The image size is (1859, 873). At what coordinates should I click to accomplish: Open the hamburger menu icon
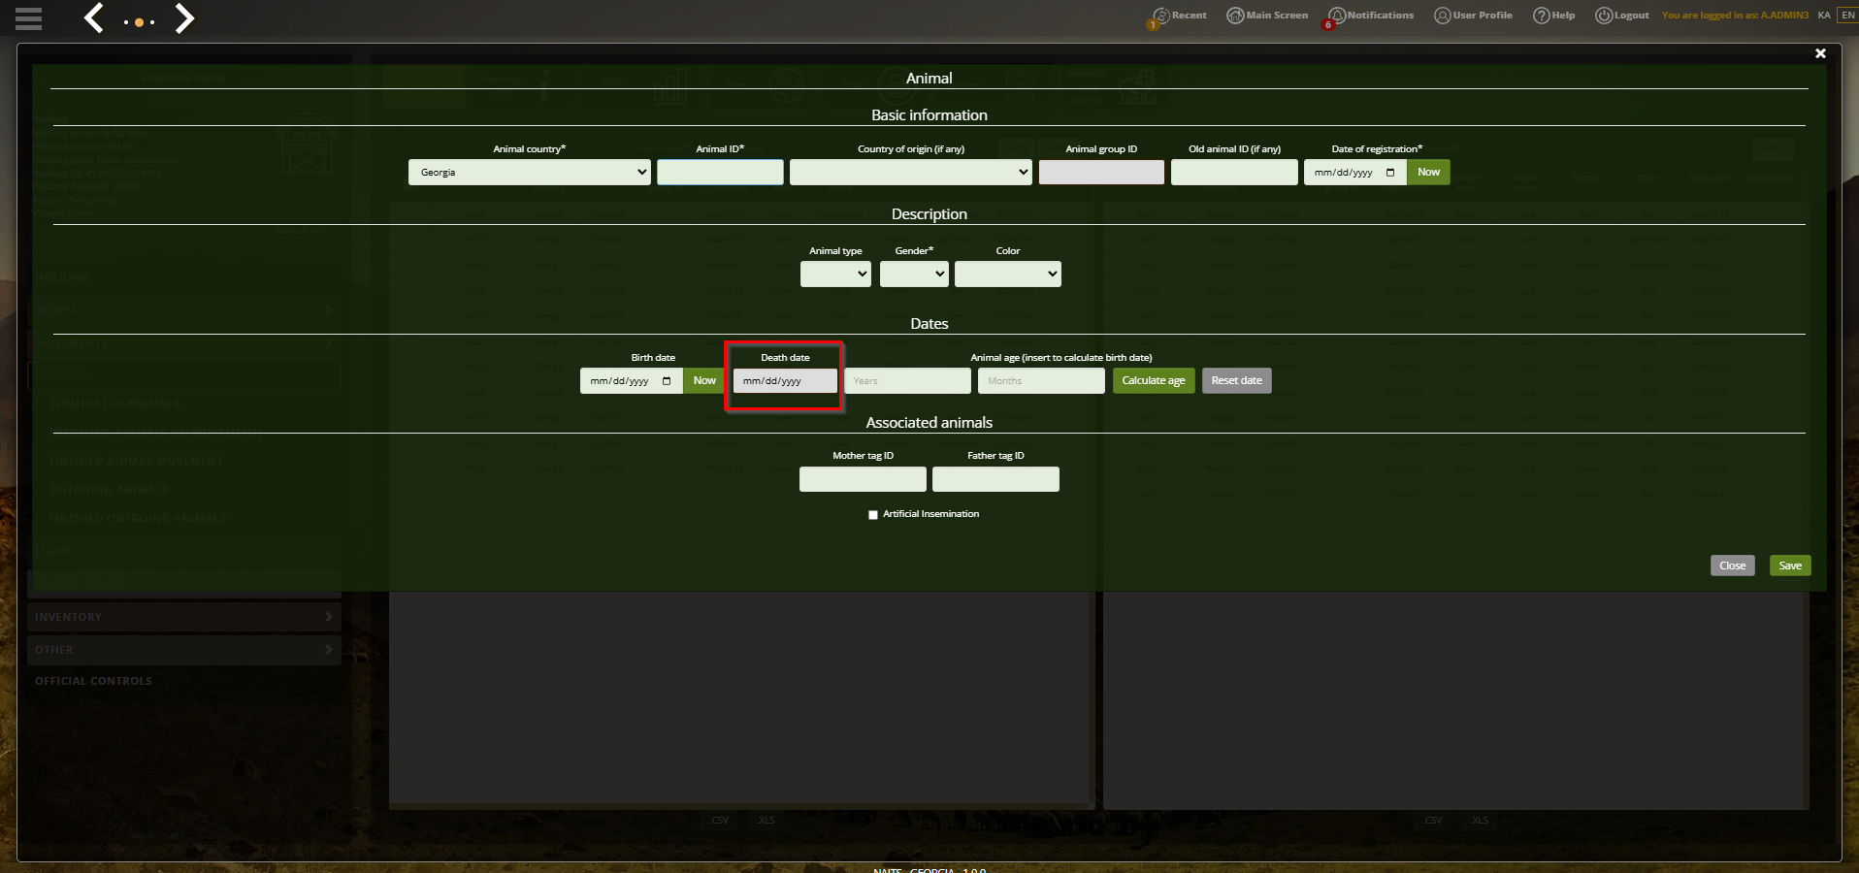(29, 18)
